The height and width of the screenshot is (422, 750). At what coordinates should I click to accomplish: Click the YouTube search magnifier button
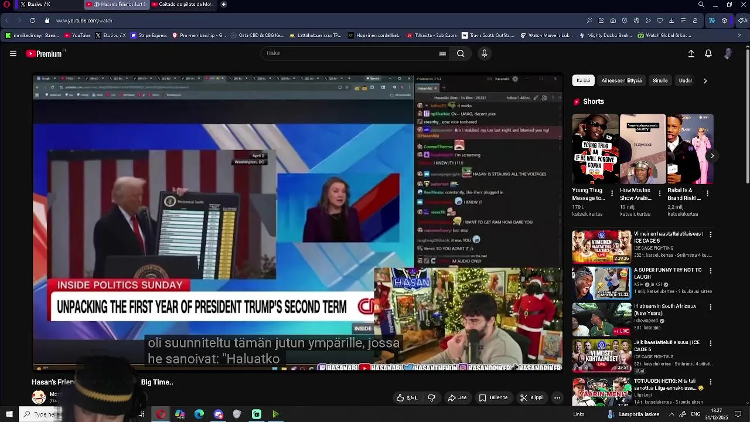461,53
